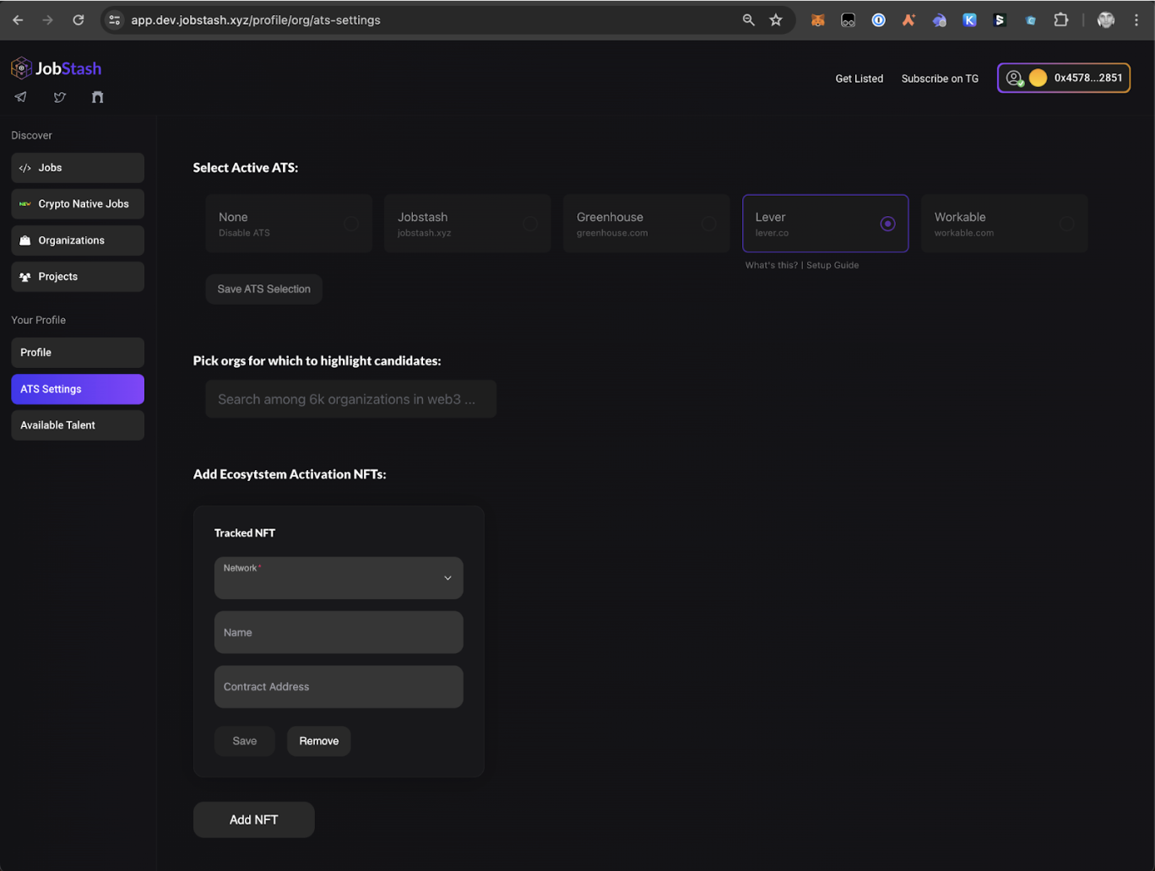Screen dimensions: 1155x871
Task: Open the Jobs sidebar item
Action: [78, 168]
